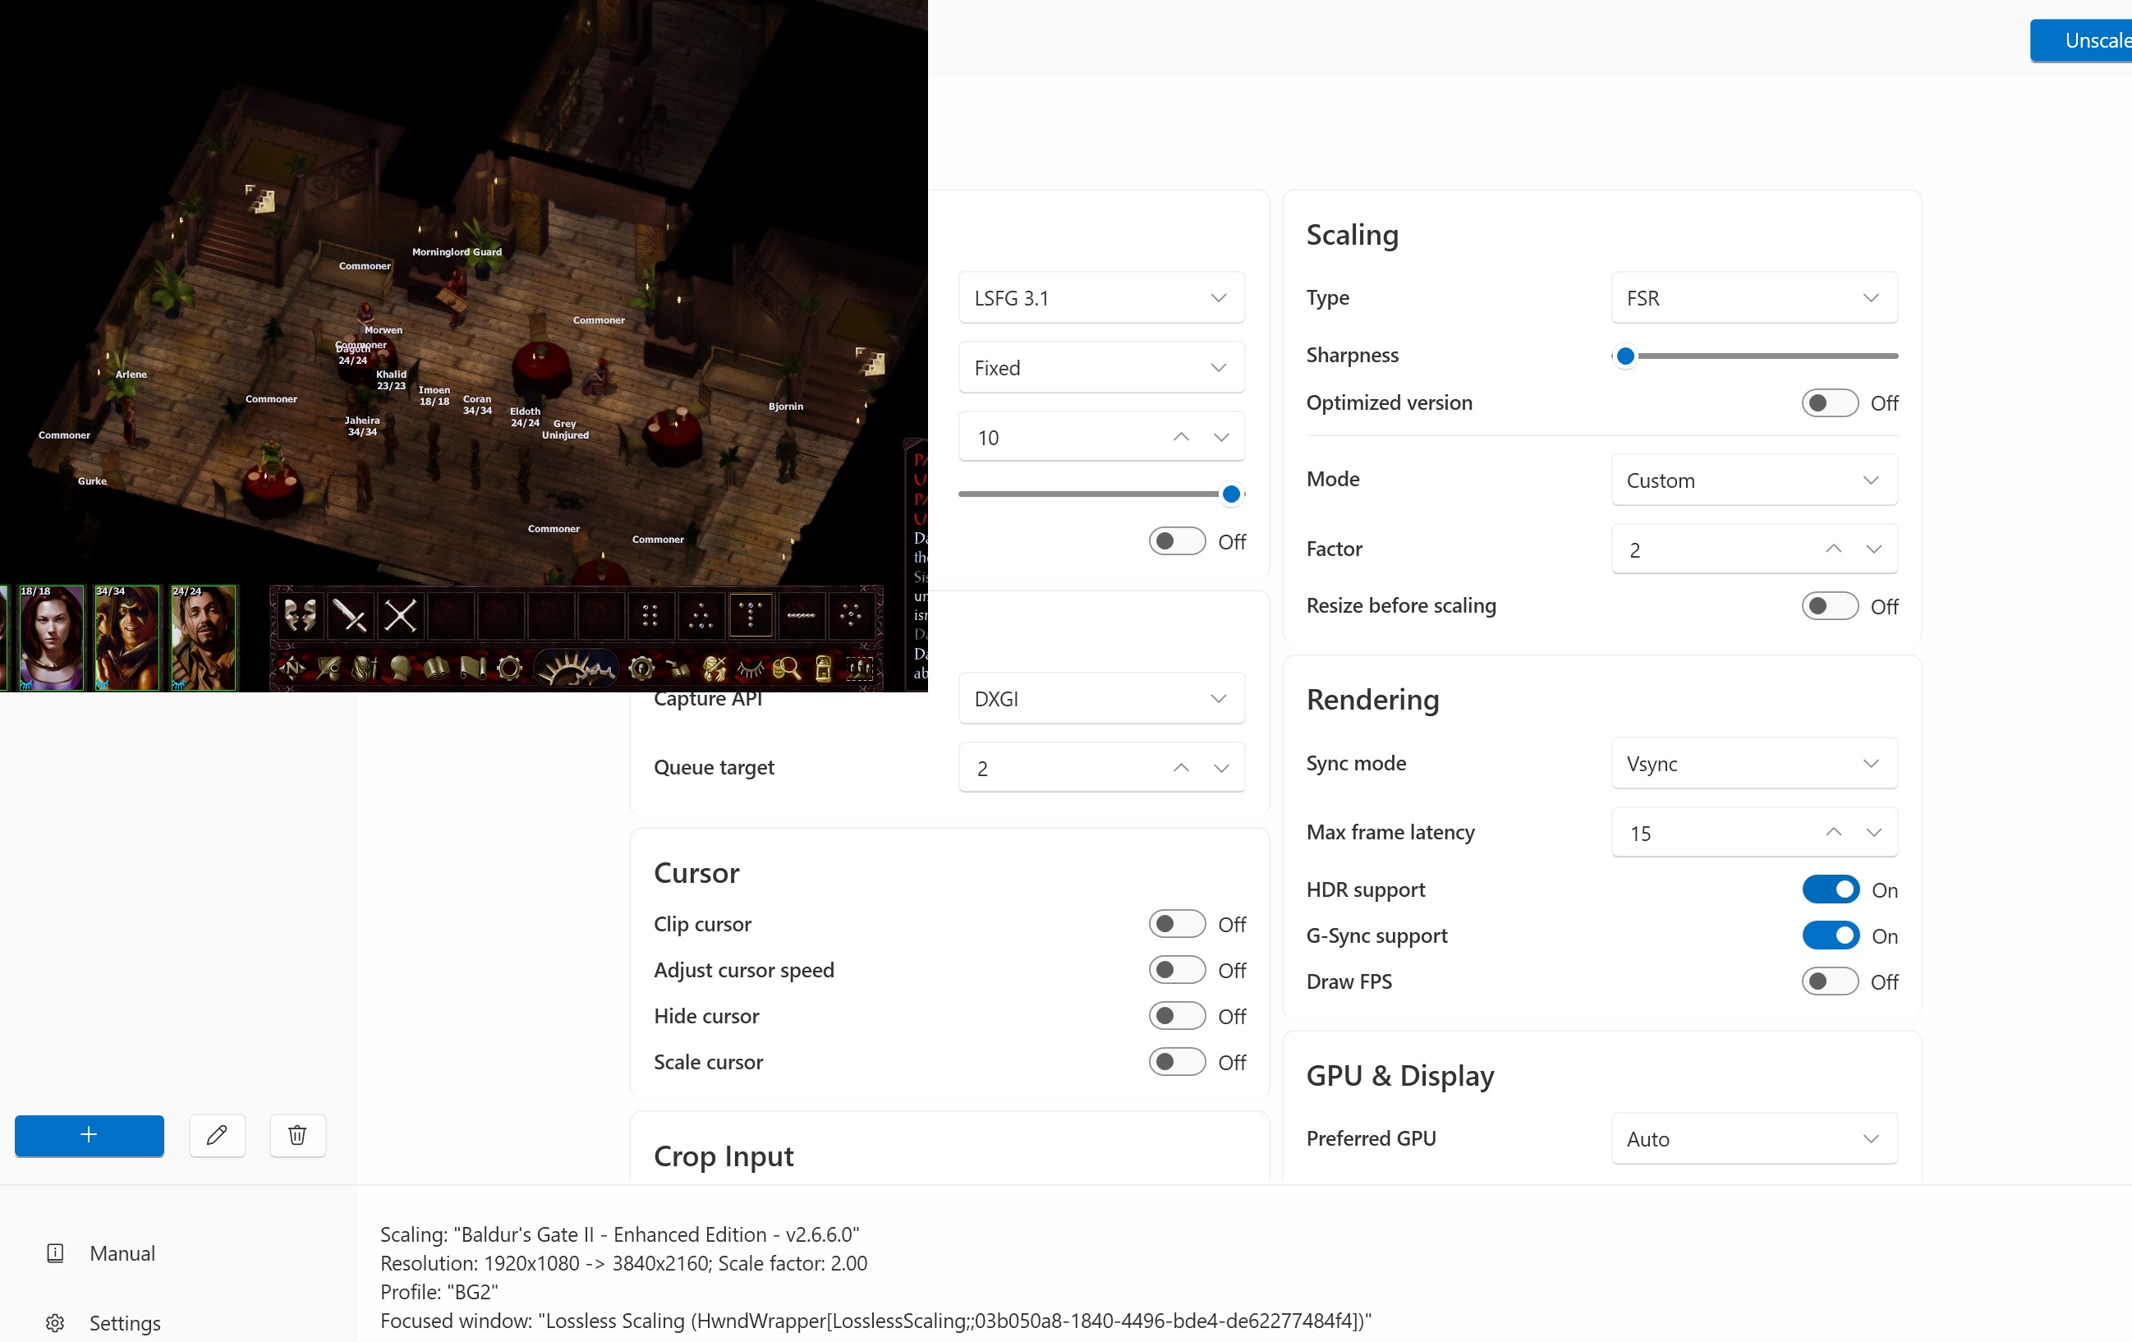Open Settings in the sidebar
2132x1342 pixels.
click(124, 1323)
